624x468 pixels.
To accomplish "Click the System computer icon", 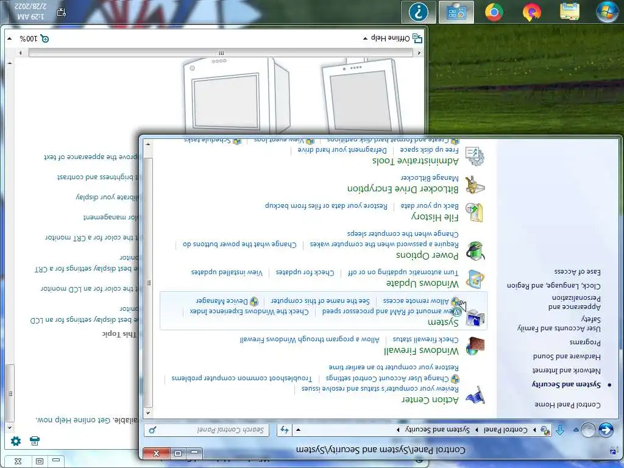I will click(x=475, y=317).
